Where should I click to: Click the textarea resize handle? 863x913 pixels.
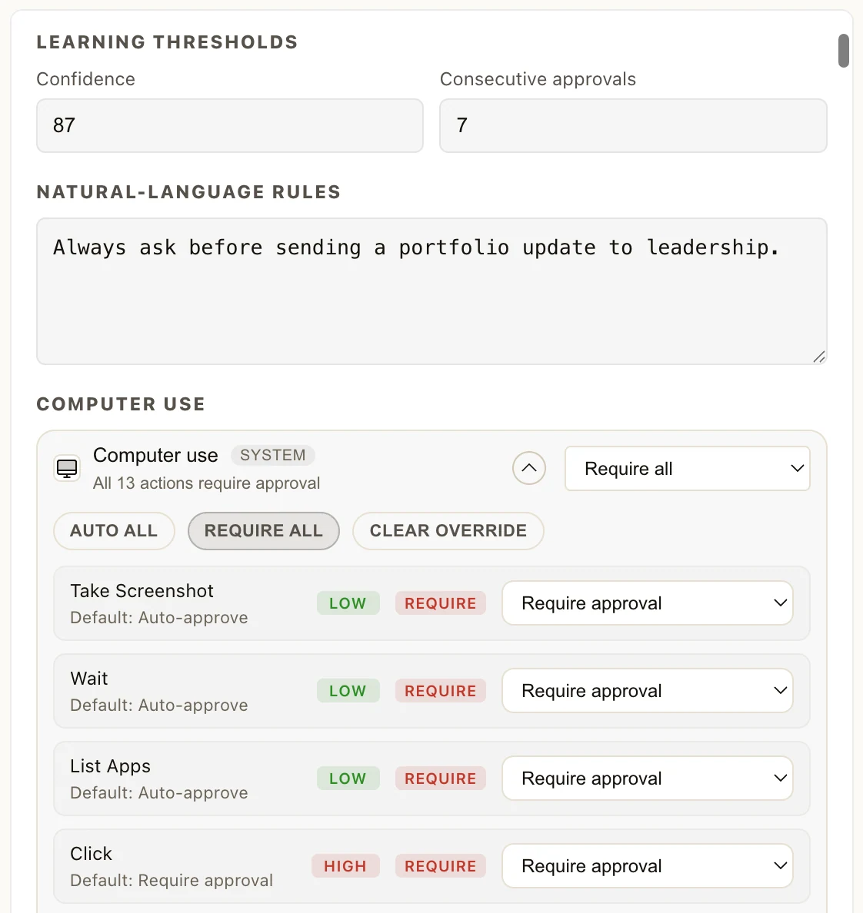click(x=818, y=357)
